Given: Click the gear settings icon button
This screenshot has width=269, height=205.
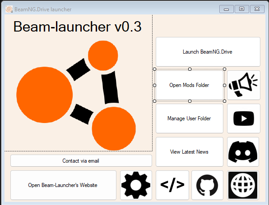Looking at the screenshot, I should [136, 185].
